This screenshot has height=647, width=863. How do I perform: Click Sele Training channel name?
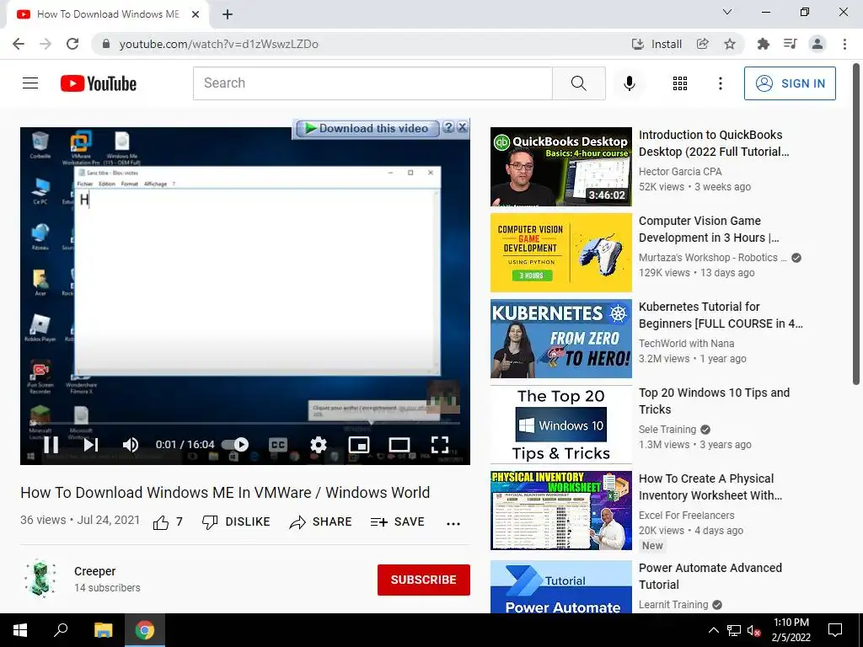click(667, 429)
